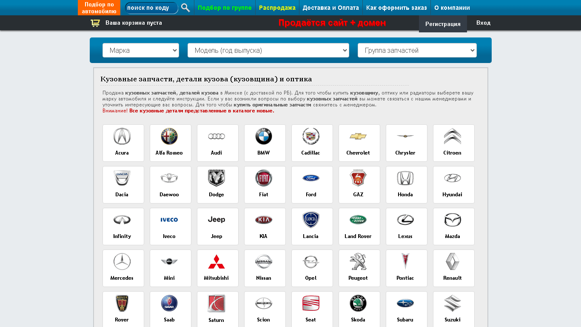Viewport: 581px width, 327px height.
Task: Click the Seat red logo
Action: tap(311, 303)
